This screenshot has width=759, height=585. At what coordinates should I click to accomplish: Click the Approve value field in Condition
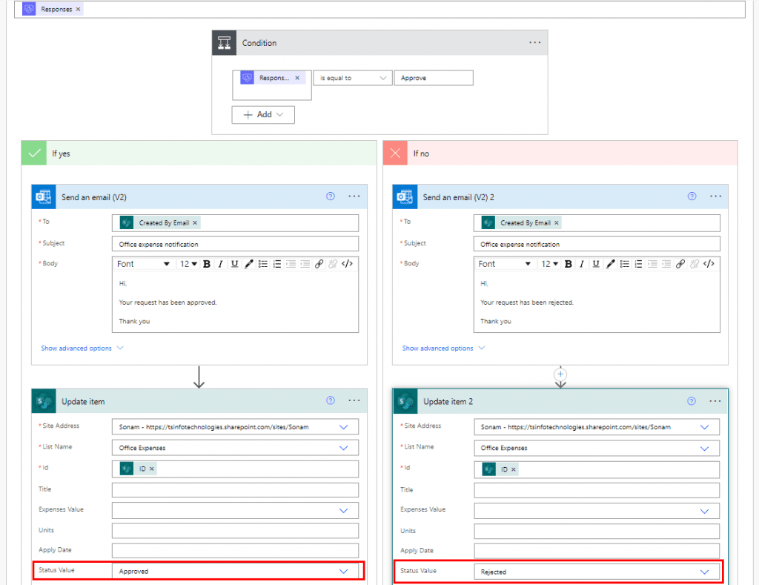coord(434,78)
